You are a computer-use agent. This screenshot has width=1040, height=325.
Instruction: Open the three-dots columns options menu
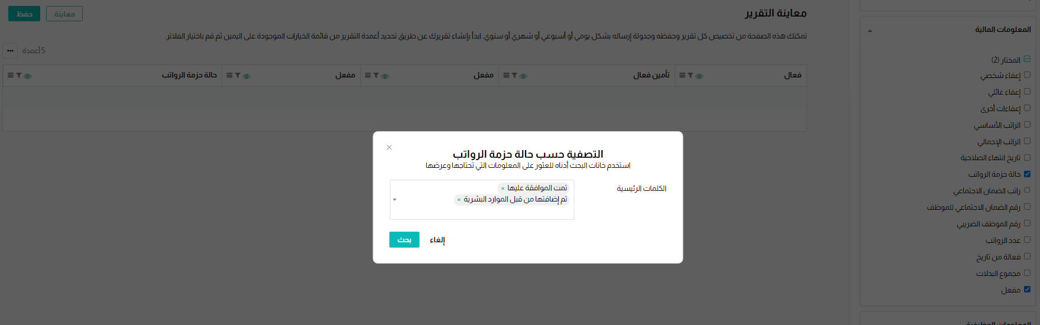10,51
